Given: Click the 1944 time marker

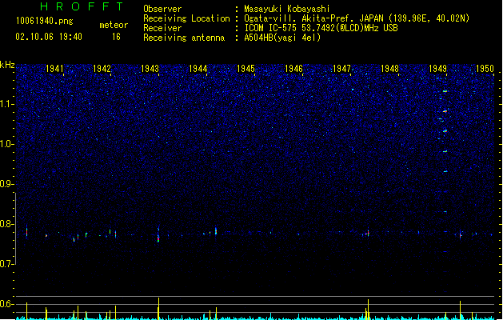Looking at the screenshot, I should pos(198,68).
